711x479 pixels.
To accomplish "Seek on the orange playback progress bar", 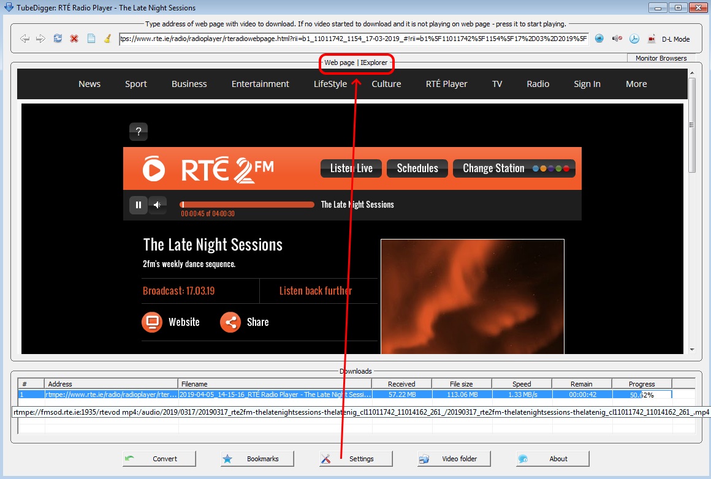I will click(x=246, y=205).
